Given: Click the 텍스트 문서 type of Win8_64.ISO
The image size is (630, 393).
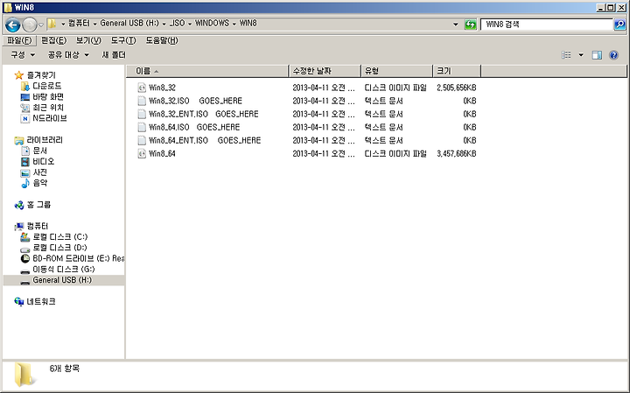Looking at the screenshot, I should [x=383, y=128].
